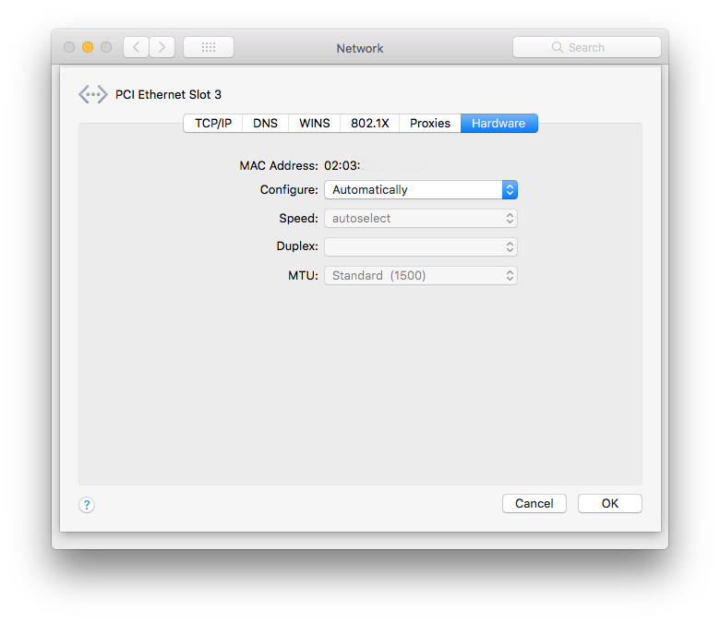Select the Hardware tab

tap(498, 124)
